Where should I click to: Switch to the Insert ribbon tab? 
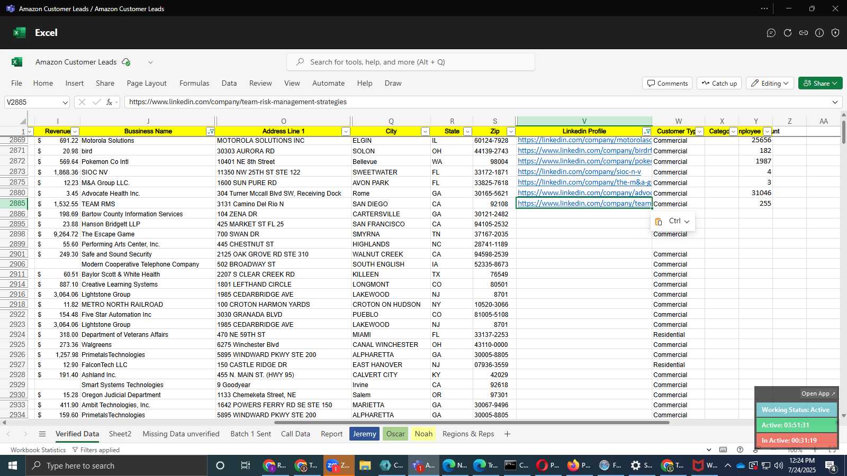75,84
